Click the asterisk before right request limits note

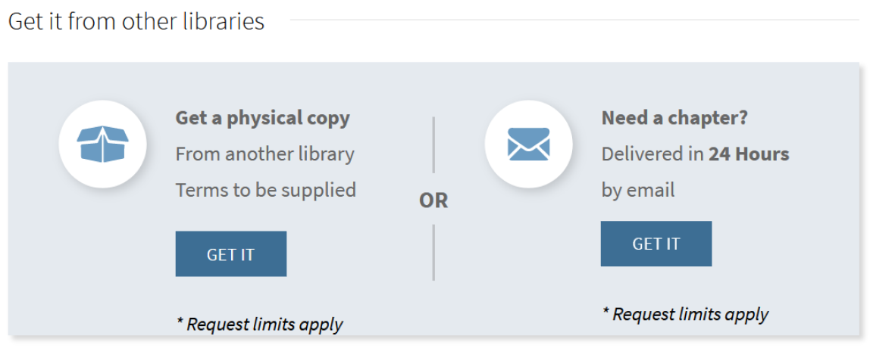tap(606, 312)
